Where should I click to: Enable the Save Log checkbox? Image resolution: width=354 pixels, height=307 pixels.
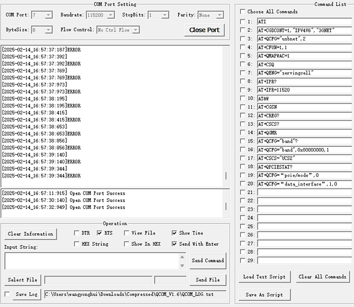point(7,294)
